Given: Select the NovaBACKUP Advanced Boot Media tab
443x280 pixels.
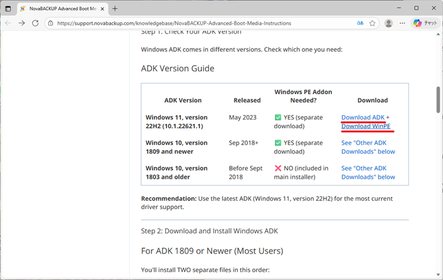Looking at the screenshot, I should (60, 8).
